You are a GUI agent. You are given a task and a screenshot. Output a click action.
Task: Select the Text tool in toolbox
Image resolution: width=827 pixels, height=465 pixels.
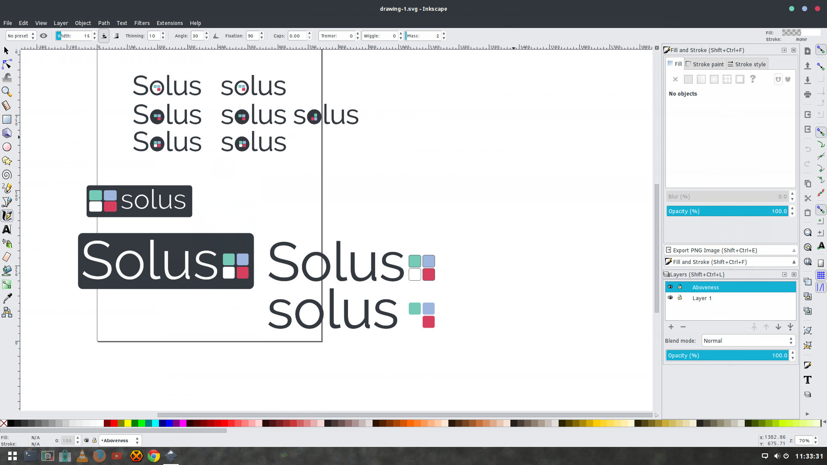[6, 229]
